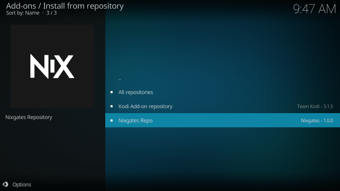Screen dimensions: 340x191
Task: Click the bullet icon beside All repositories
Action: coord(112,92)
